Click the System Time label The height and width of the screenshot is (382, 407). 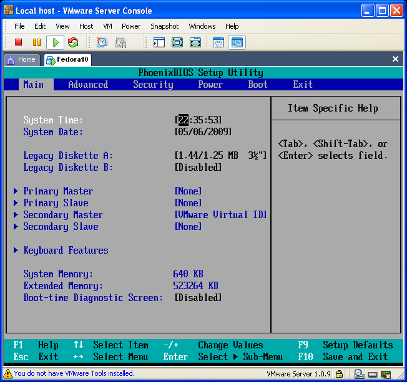[53, 120]
